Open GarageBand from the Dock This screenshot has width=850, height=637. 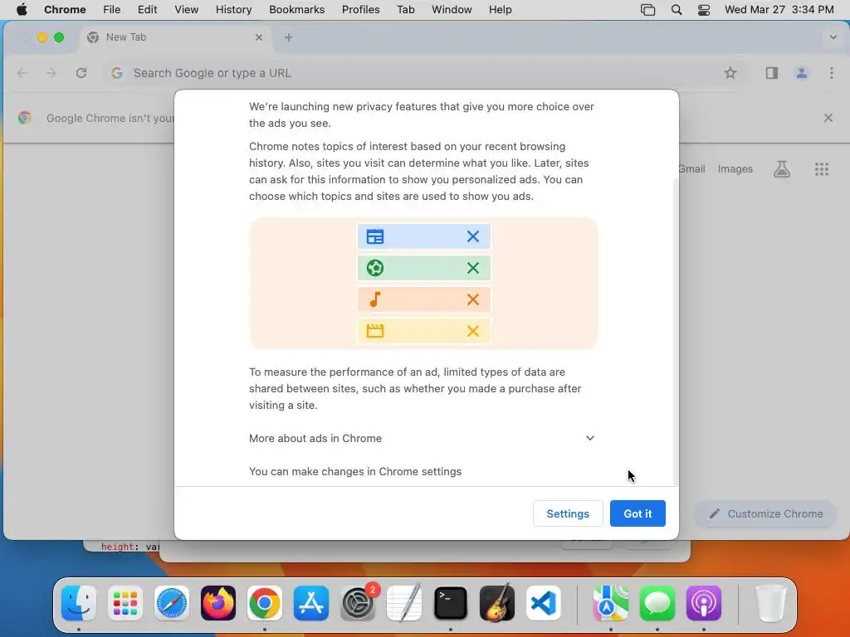click(497, 603)
